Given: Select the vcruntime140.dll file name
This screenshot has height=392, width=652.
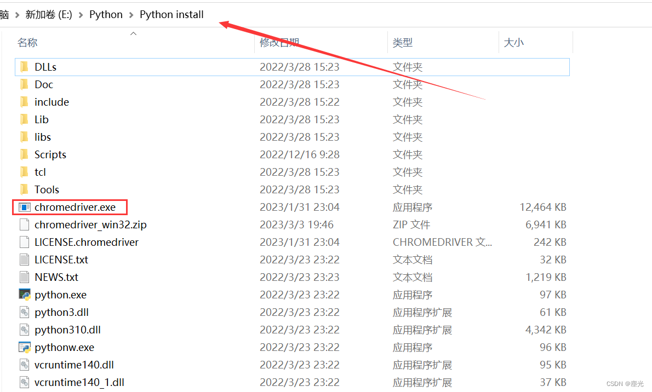Looking at the screenshot, I should (x=74, y=365).
